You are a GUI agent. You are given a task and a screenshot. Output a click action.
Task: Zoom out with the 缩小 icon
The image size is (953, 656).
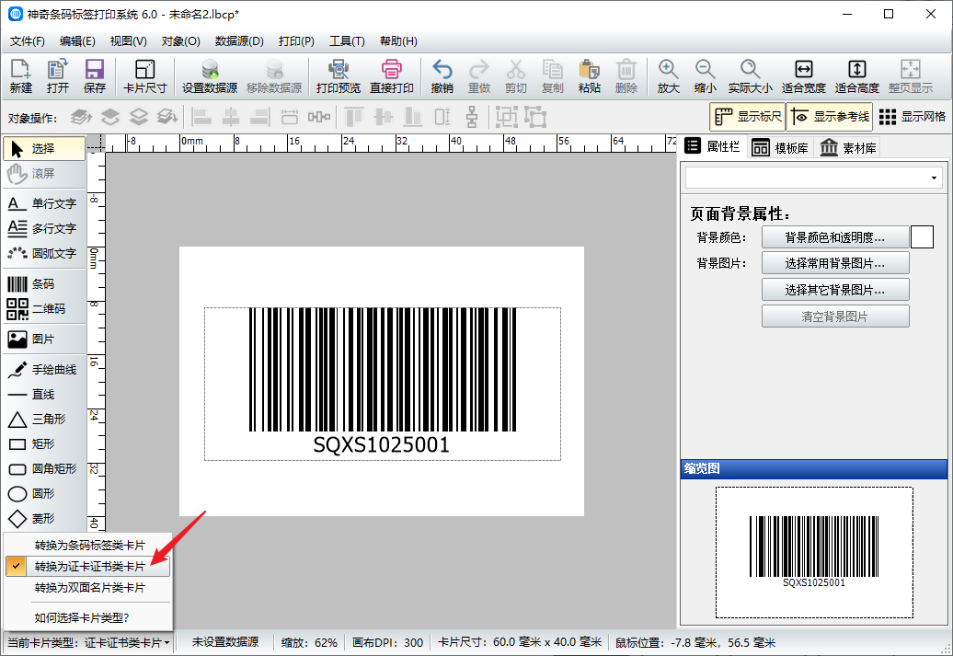(705, 76)
